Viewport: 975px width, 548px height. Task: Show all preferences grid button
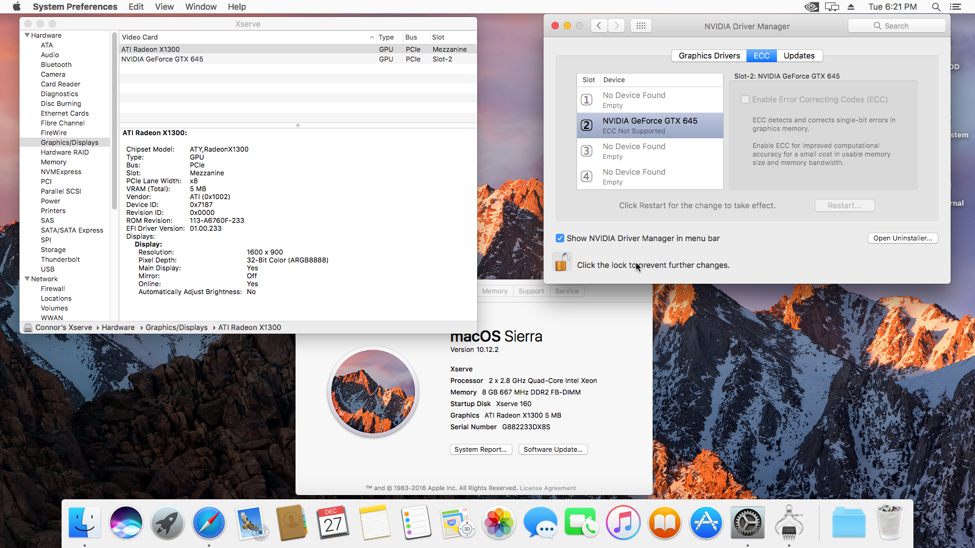641,26
